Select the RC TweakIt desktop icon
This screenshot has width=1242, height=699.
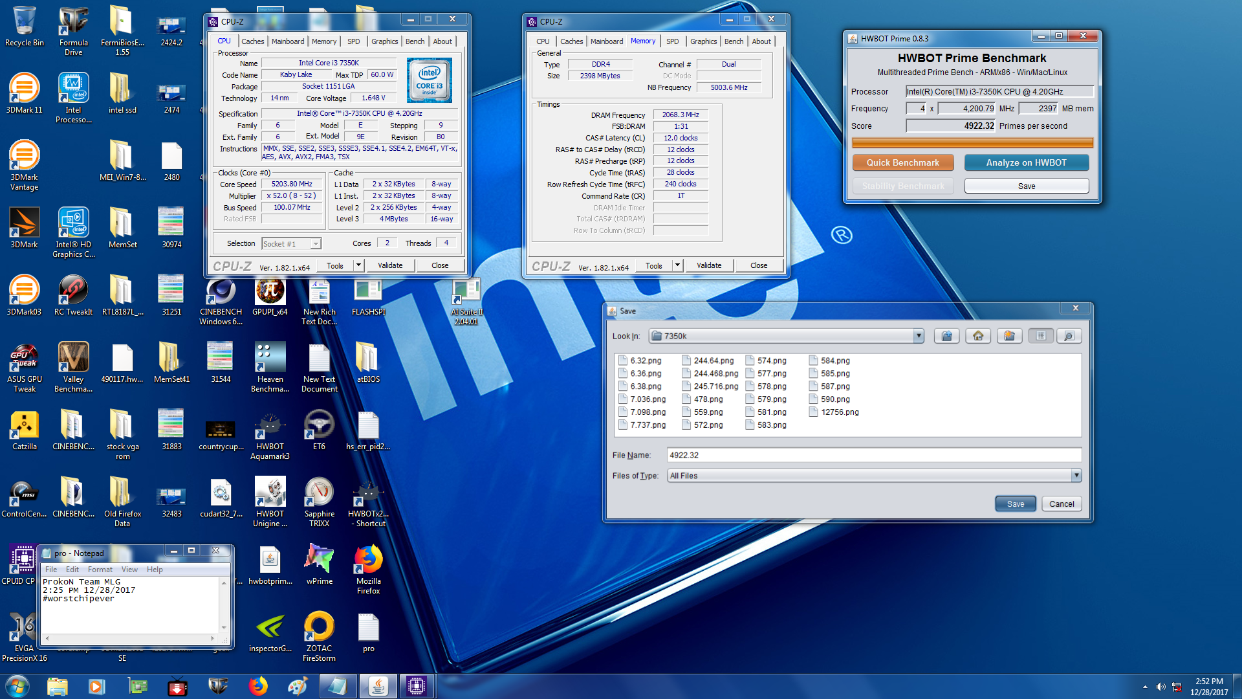74,296
